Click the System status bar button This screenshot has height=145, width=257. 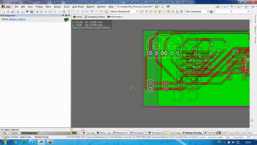tap(202, 137)
